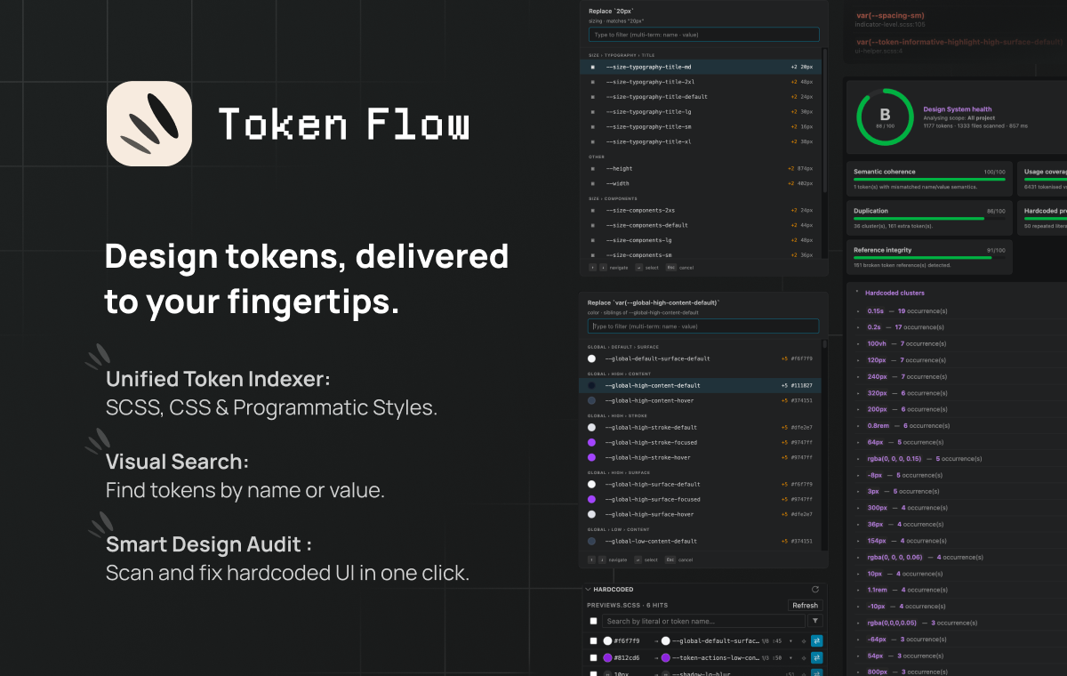Expand the rgba(0, 0, 0, 0.15) cluster
This screenshot has width=1067, height=676.
pyautogui.click(x=857, y=459)
